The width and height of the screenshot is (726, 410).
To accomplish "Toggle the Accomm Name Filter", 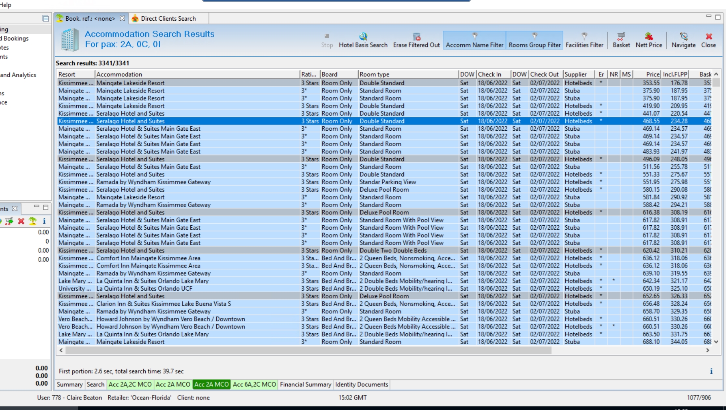I will pyautogui.click(x=474, y=40).
